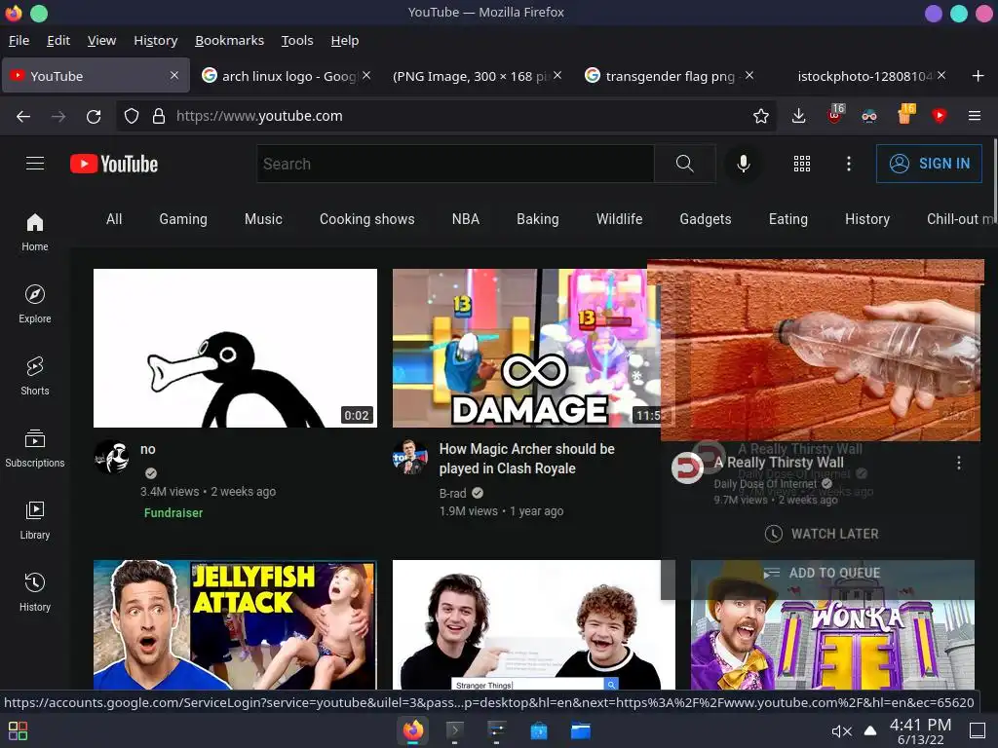The image size is (998, 748).
Task: Open Subscriptions in sidebar
Action: 35,448
